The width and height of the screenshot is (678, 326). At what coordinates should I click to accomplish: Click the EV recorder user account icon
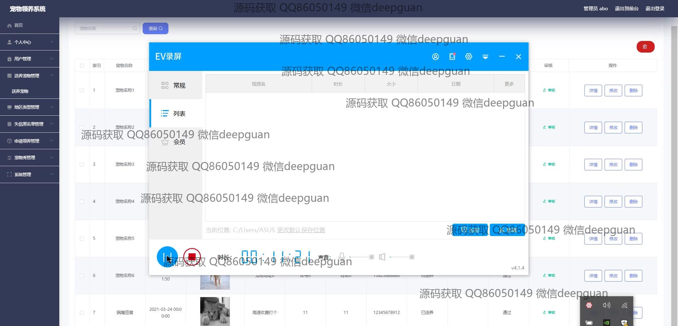pos(435,57)
